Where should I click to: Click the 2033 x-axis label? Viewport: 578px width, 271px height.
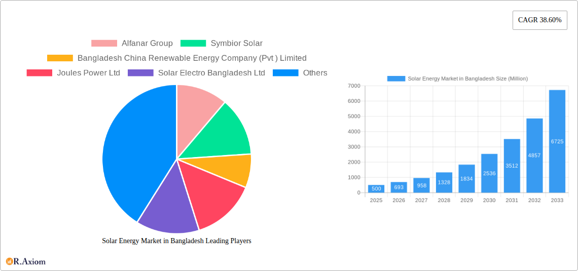tap(557, 201)
